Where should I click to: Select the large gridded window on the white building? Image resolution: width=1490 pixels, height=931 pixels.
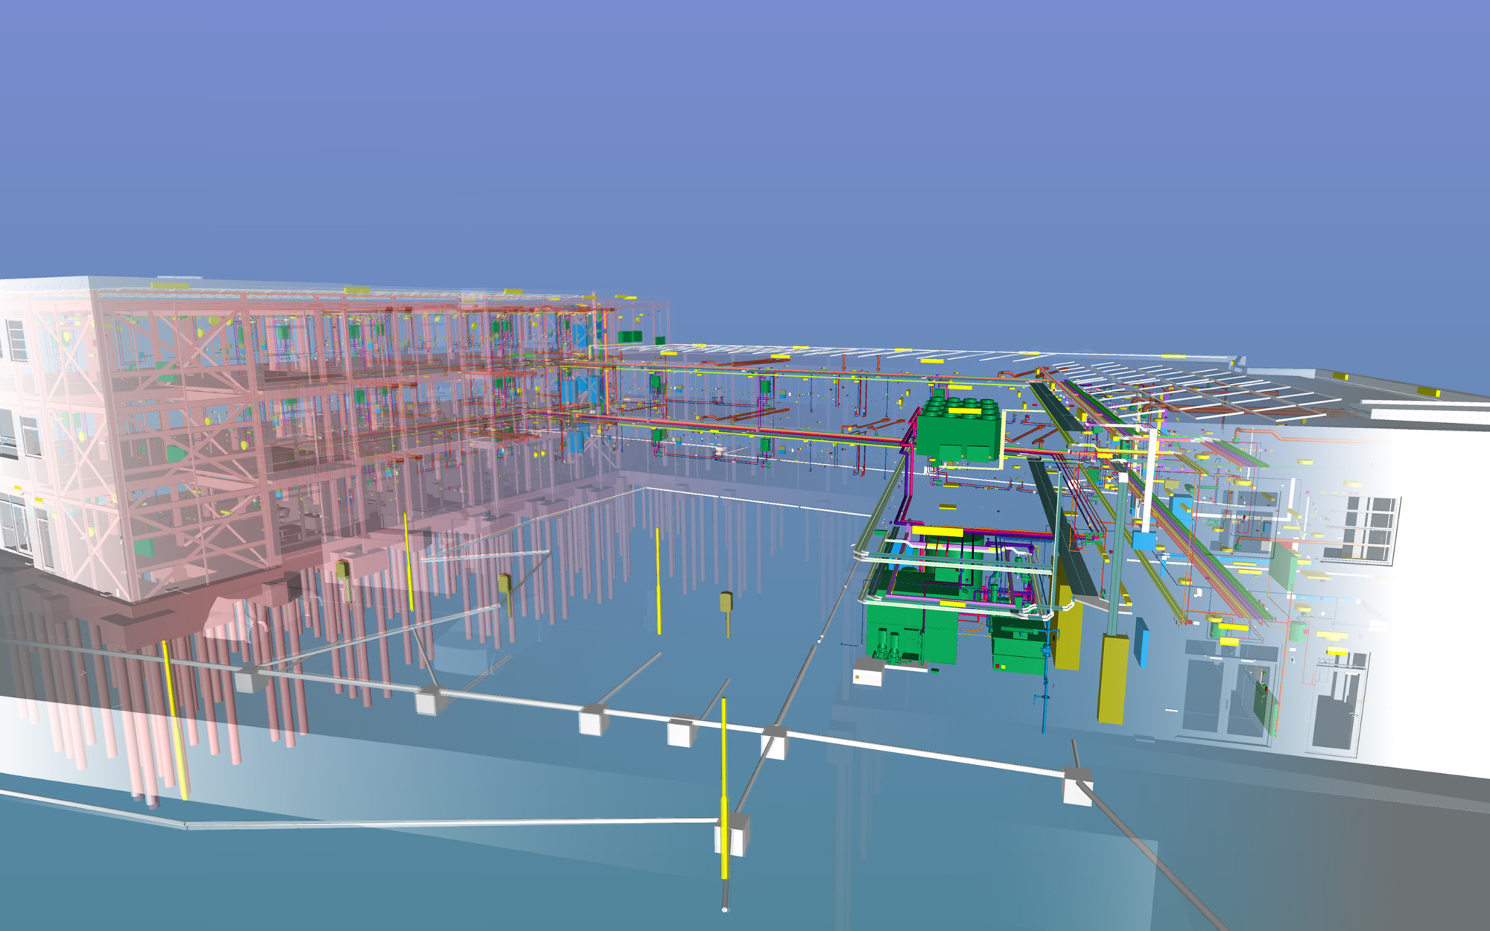[1369, 529]
